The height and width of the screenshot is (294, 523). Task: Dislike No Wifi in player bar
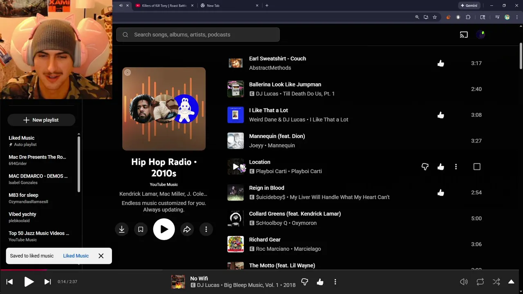pos(304,282)
